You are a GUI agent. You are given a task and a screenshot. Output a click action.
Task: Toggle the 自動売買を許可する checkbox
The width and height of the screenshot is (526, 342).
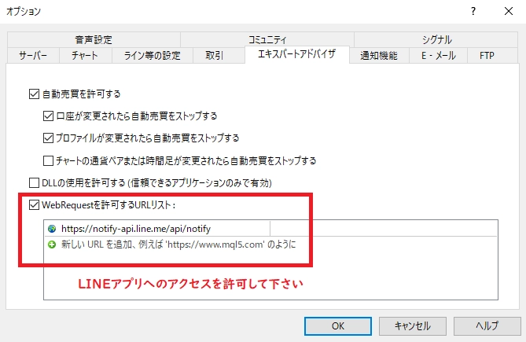tap(35, 94)
